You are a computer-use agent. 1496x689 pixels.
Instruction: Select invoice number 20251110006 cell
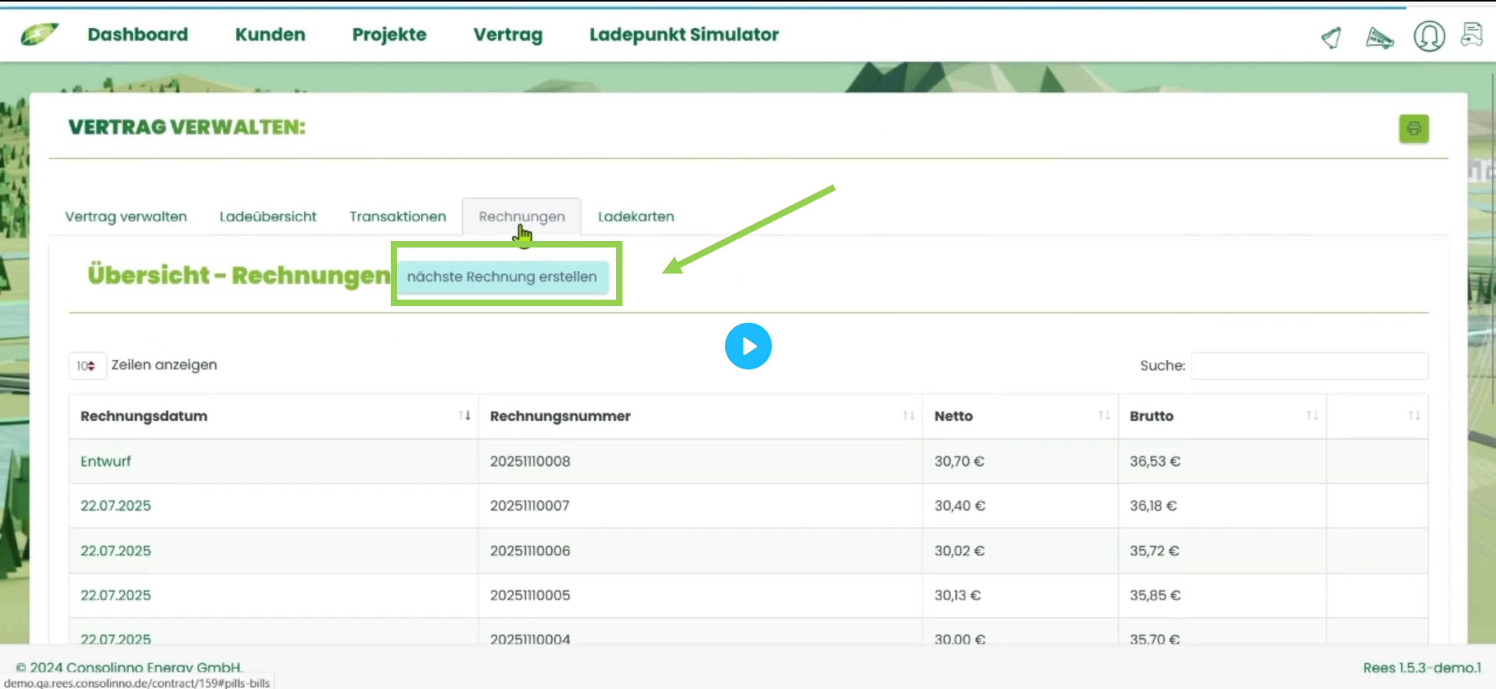pos(700,550)
